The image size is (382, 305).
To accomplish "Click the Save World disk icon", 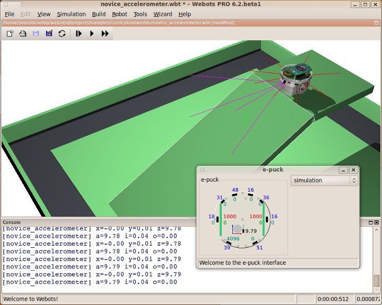I will pos(36,33).
